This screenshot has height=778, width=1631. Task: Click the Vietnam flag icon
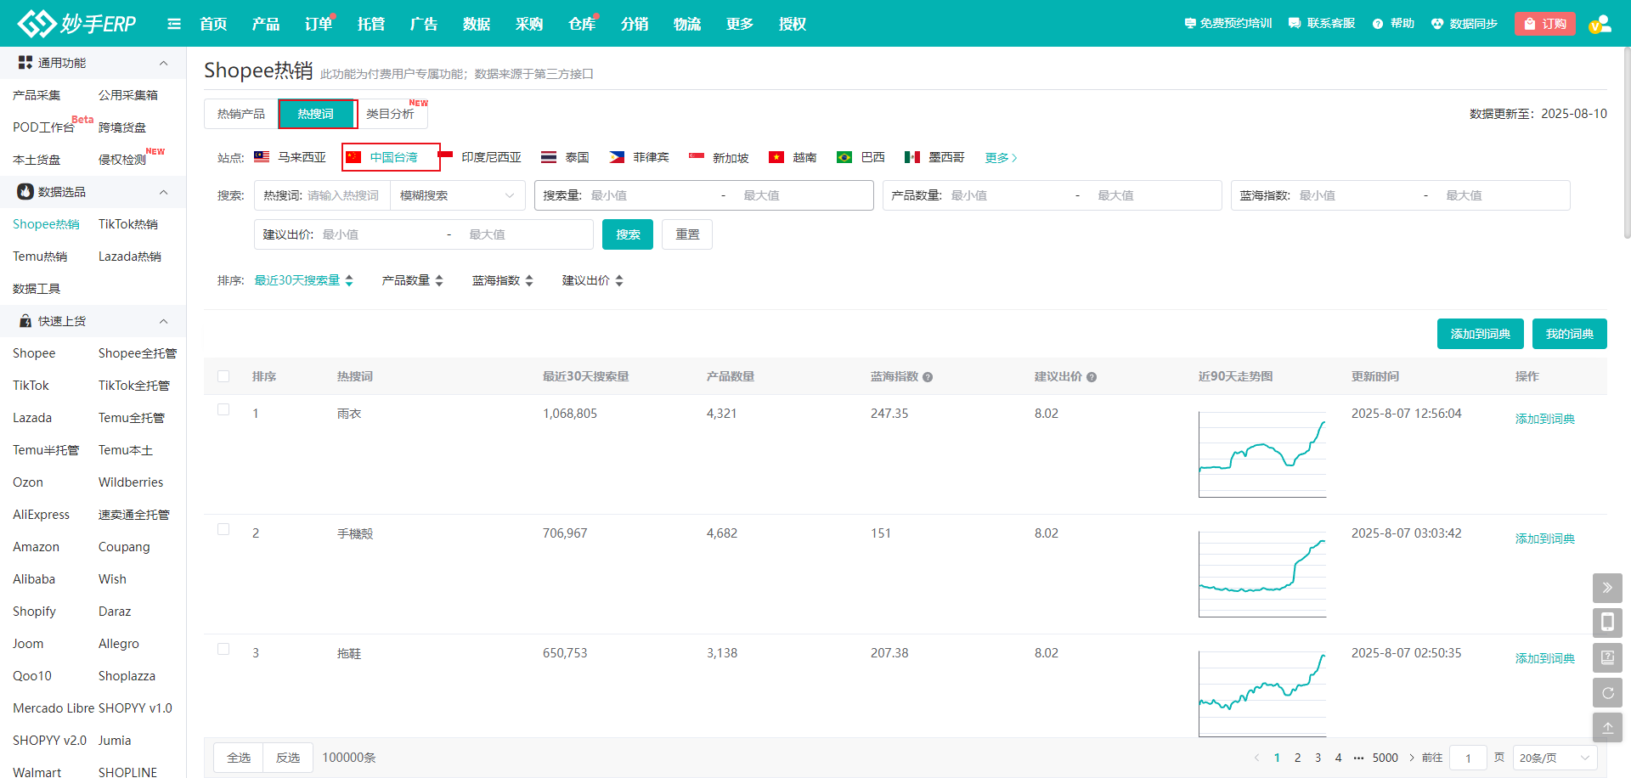(776, 157)
